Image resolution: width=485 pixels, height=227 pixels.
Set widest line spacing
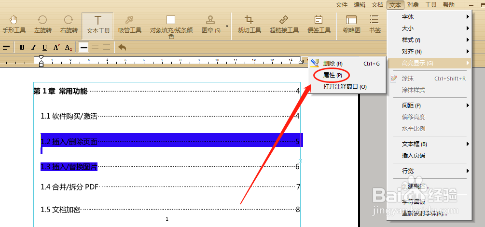point(107,48)
